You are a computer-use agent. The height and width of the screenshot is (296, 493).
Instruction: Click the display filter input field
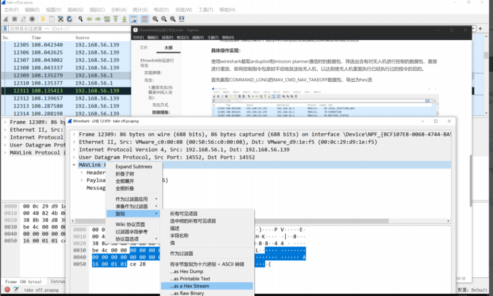[69, 29]
